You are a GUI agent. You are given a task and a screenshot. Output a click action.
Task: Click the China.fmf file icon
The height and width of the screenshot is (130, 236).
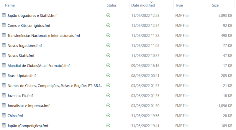pyautogui.click(x=4, y=115)
